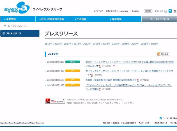This screenshot has height=131, width=177.
Task: Show 2014年 press releases
Action: point(68,44)
